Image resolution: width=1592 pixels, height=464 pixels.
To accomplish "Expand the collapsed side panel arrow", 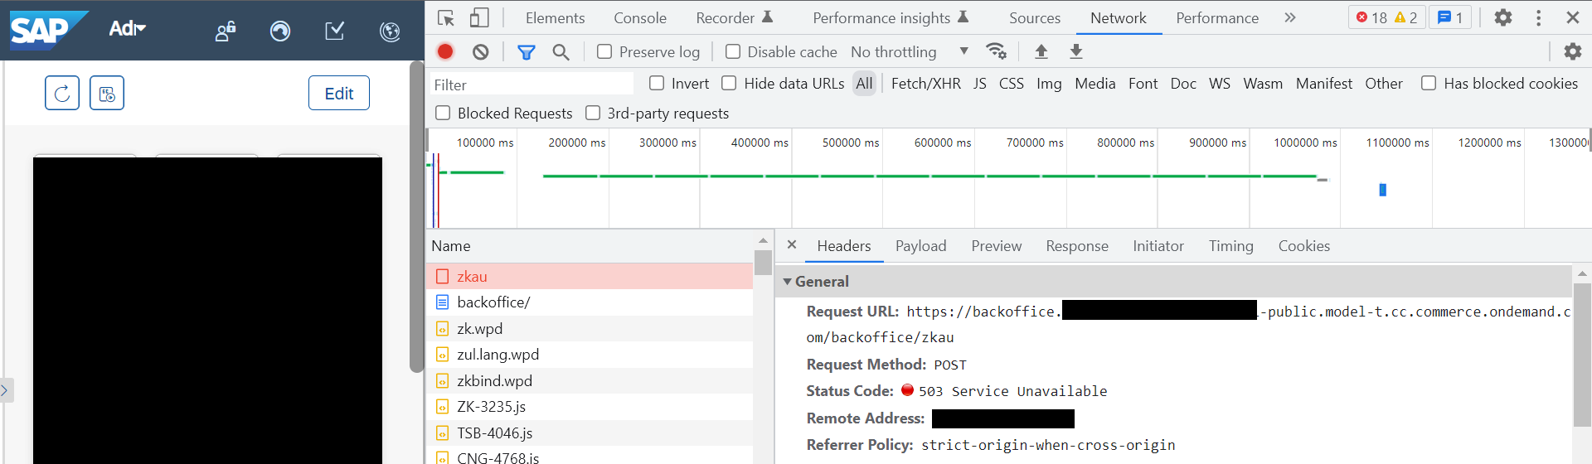I will point(5,389).
